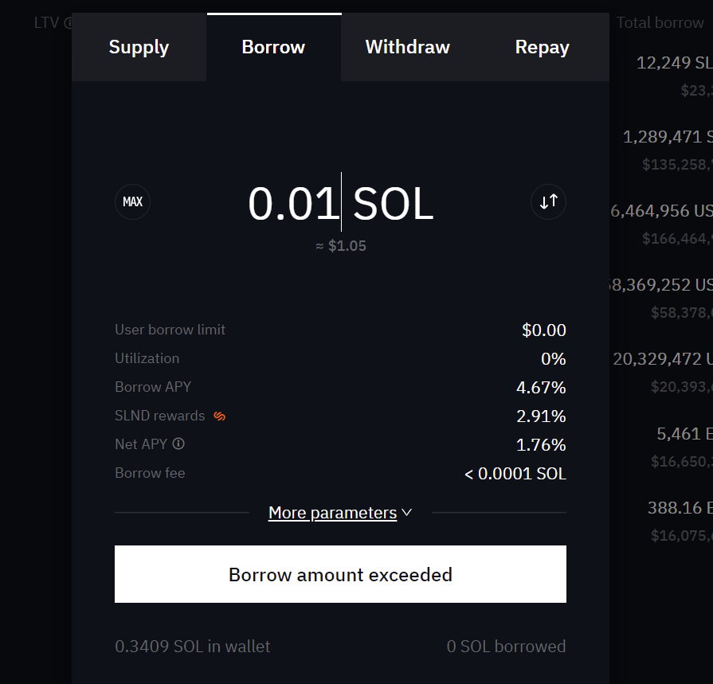Click the 0.3409 SOL in wallet text

pos(192,647)
